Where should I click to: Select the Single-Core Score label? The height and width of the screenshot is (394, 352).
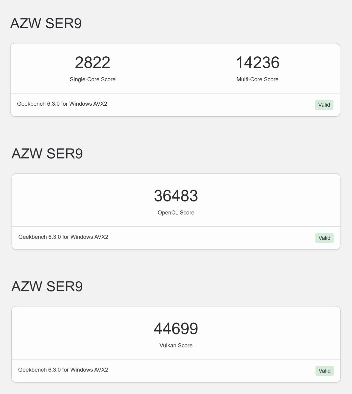click(92, 79)
